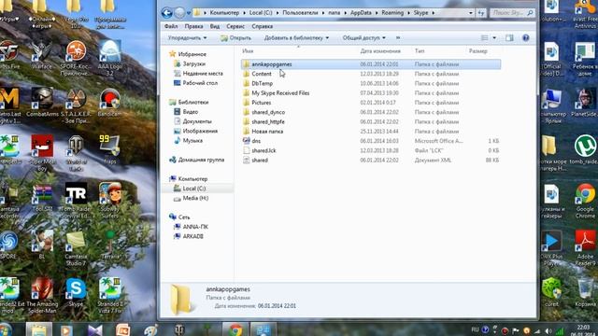Open Chrome from the taskbar
Screen dimensions: 598x336
point(235,329)
